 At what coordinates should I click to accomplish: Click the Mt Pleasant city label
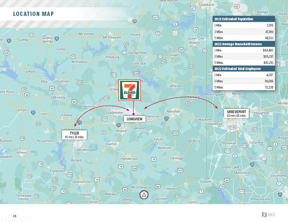click(x=112, y=37)
